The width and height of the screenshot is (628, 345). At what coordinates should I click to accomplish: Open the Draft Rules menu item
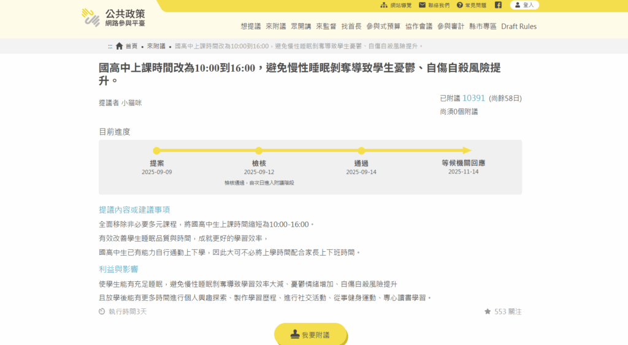coord(519,26)
